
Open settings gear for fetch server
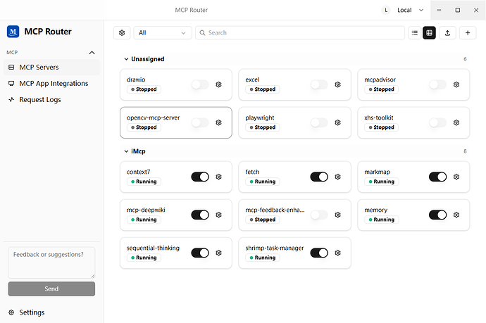[337, 177]
